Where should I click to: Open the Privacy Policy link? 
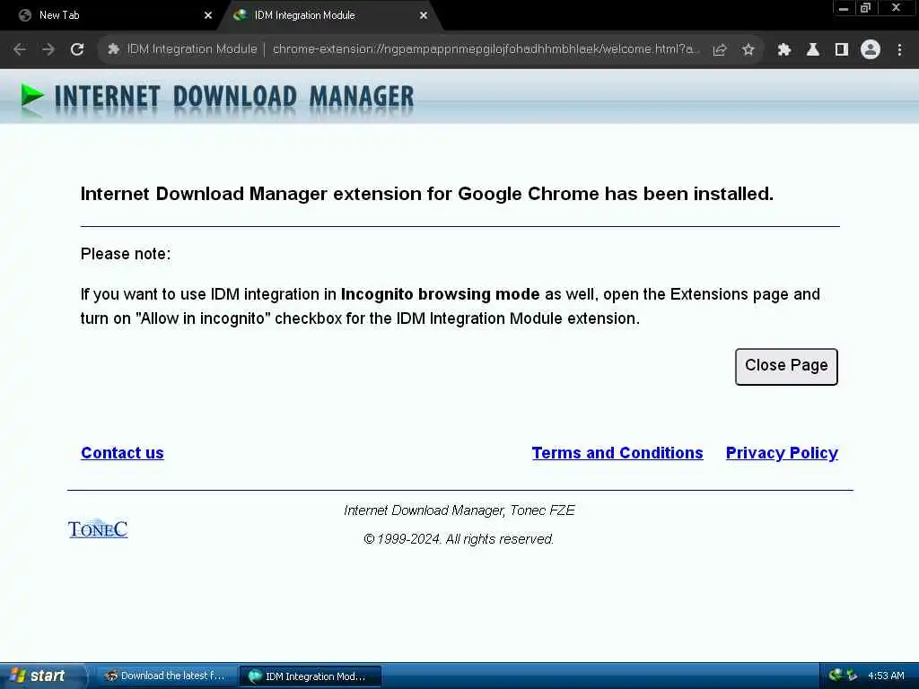[782, 453]
